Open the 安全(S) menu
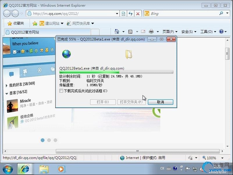Screen dimensions: 233x175 pyautogui.click(x=189, y=31)
